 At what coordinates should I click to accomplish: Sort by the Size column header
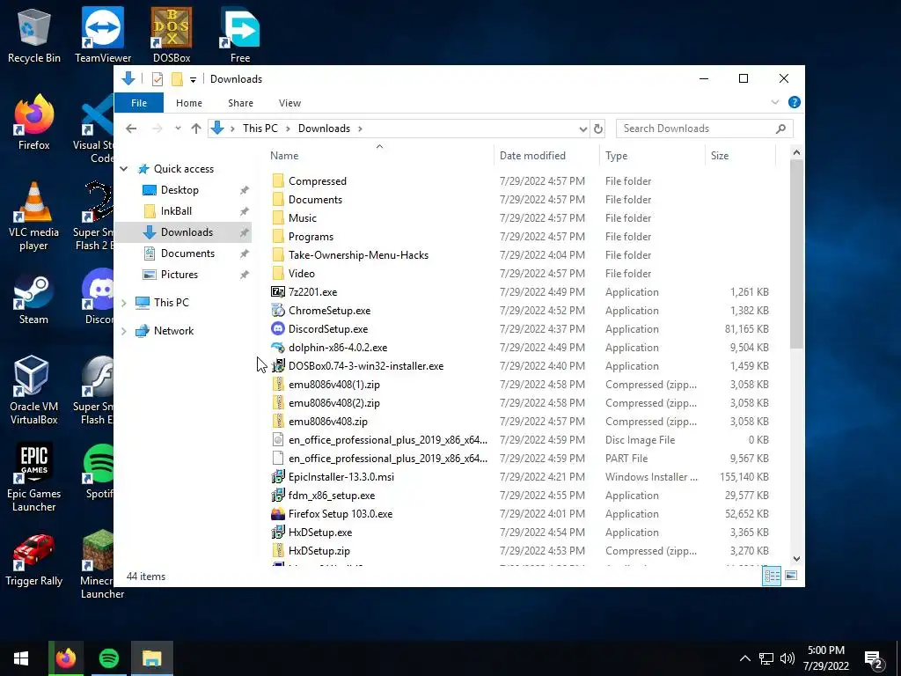pyautogui.click(x=740, y=155)
